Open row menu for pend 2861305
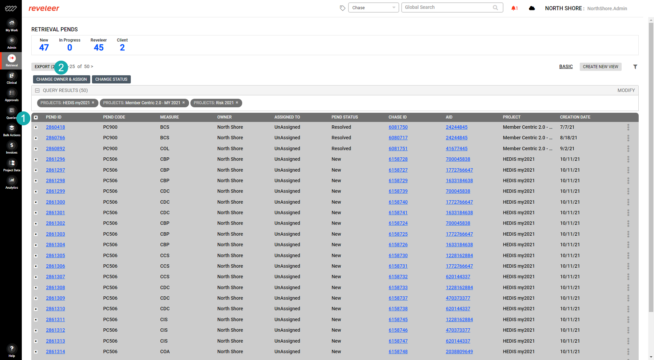654x360 pixels. (628, 255)
